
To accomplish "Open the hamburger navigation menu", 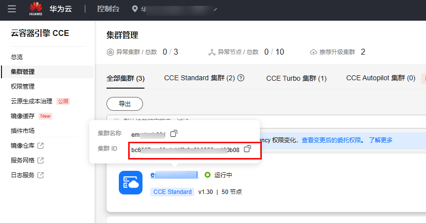I will tap(12, 9).
